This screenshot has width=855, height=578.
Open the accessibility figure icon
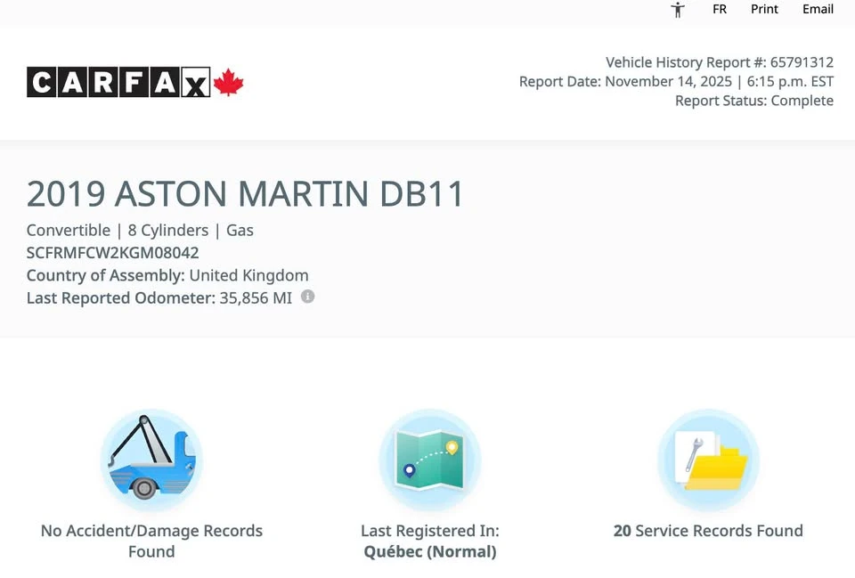(678, 10)
